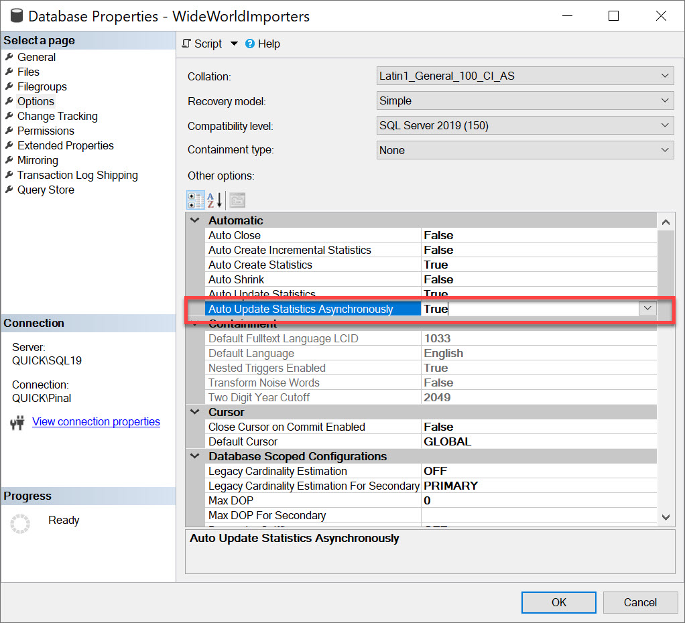Screen dimensions: 685x623
Task: Collapse the Automatic category
Action: click(195, 220)
